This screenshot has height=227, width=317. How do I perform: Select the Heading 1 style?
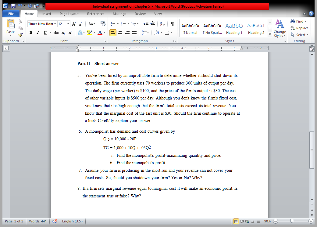click(234, 29)
